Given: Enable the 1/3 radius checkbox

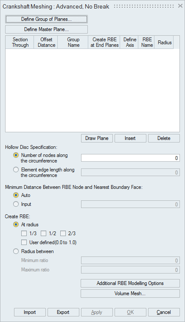Looking at the screenshot, I should pos(24,234).
